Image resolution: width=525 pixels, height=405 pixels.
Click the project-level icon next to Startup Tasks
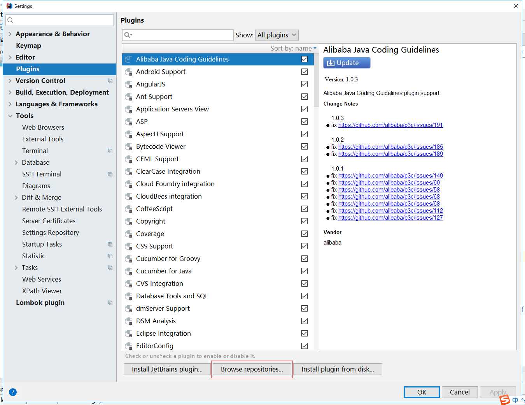click(x=110, y=244)
